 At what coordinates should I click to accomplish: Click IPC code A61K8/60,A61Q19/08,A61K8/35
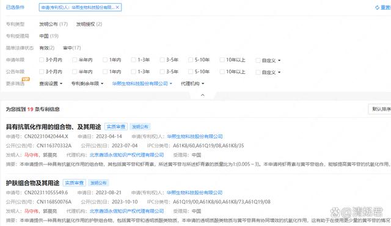pyautogui.click(x=208, y=145)
